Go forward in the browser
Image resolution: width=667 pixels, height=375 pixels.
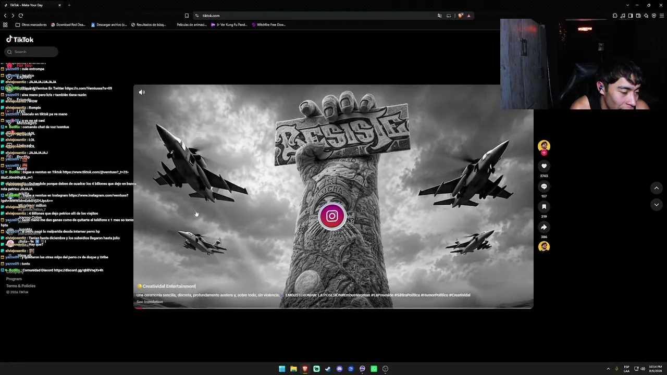(13, 16)
